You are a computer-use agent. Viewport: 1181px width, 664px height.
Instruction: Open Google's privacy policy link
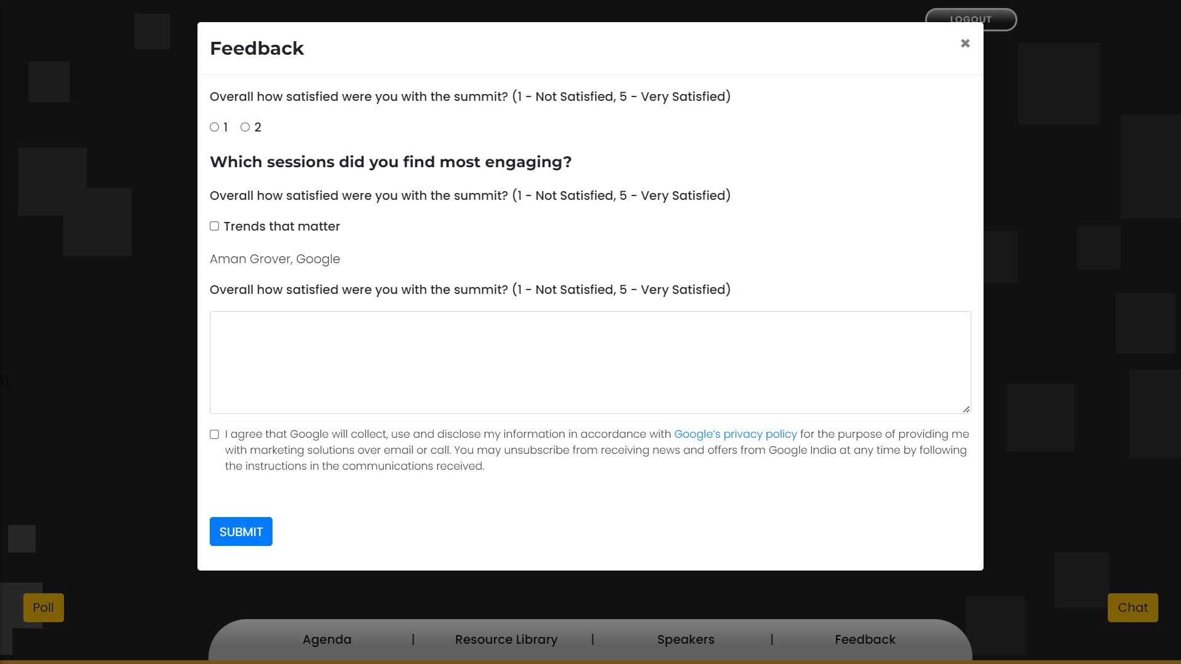click(x=735, y=434)
